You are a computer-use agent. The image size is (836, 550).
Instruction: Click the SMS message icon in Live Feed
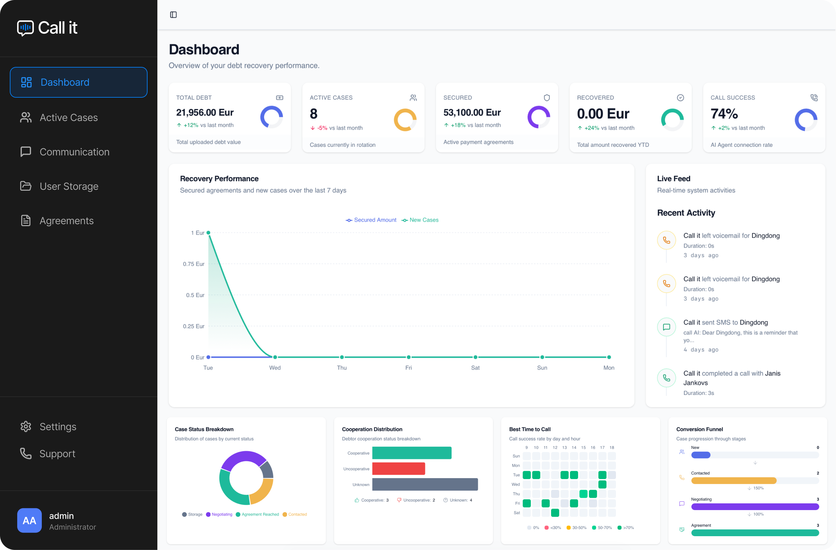[666, 327]
